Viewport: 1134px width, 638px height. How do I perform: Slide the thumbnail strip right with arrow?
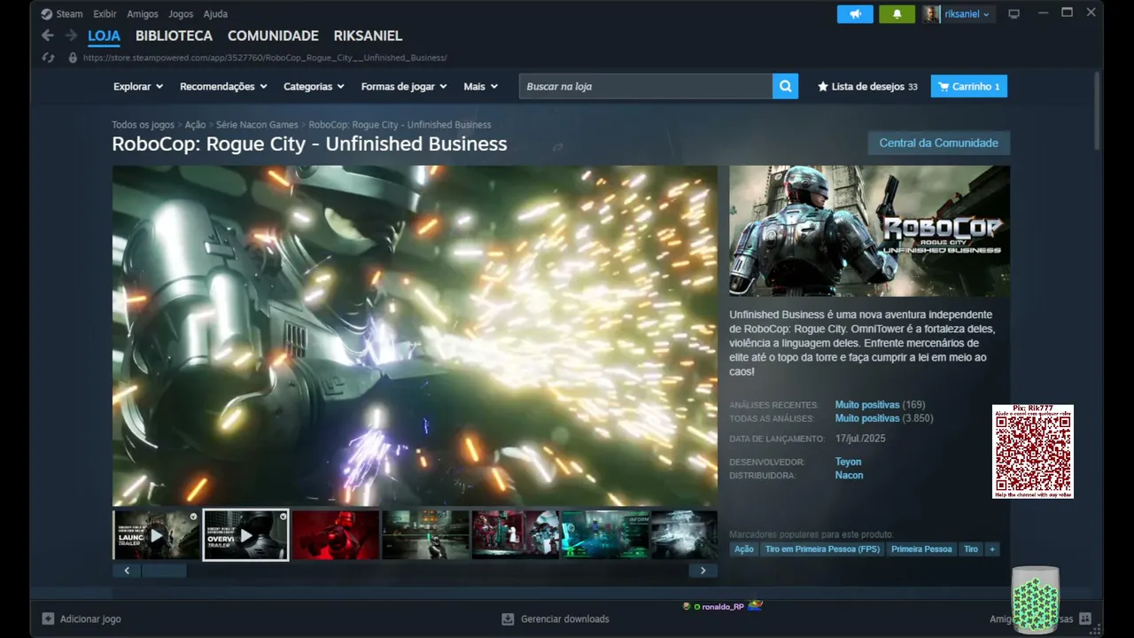(703, 571)
